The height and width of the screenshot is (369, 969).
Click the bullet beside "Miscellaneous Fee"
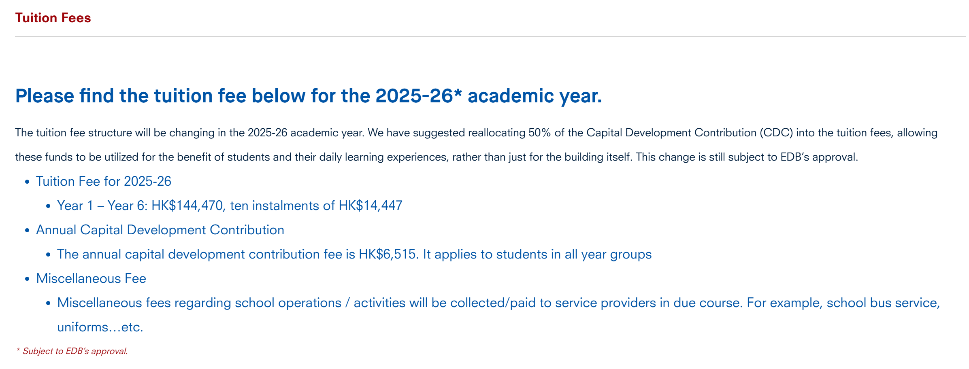coord(27,279)
